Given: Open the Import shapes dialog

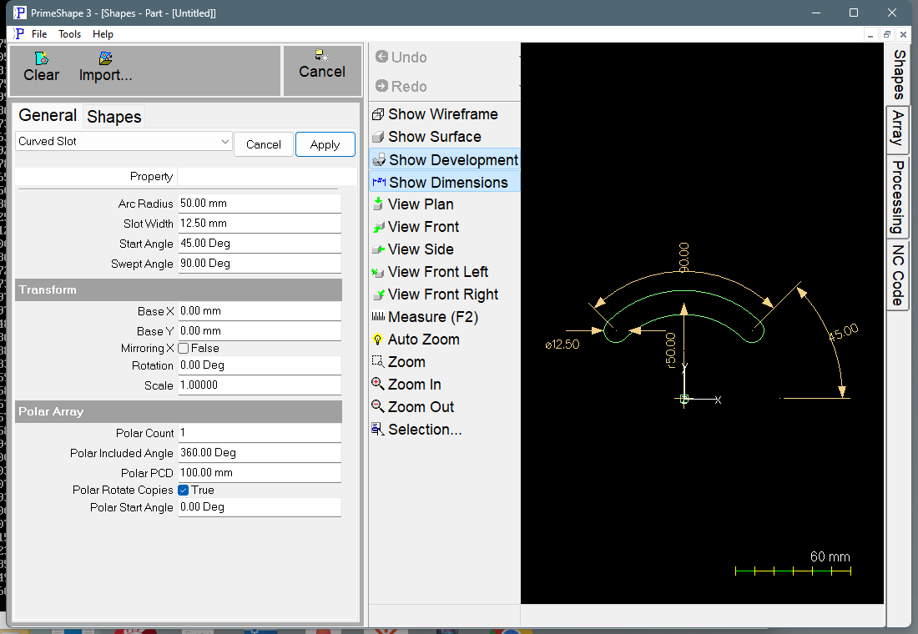Looking at the screenshot, I should coord(105,68).
